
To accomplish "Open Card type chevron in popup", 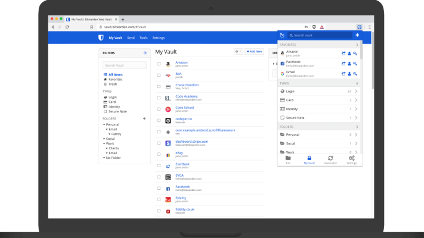I will 356,100.
